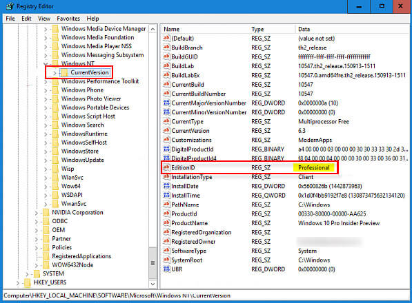Collapse the Windows NT tree node
412x303 pixels.
[x=46, y=63]
